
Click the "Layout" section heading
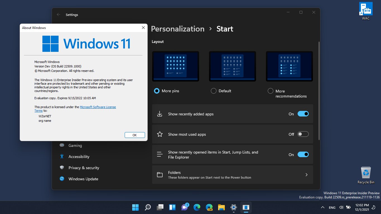pyautogui.click(x=158, y=42)
